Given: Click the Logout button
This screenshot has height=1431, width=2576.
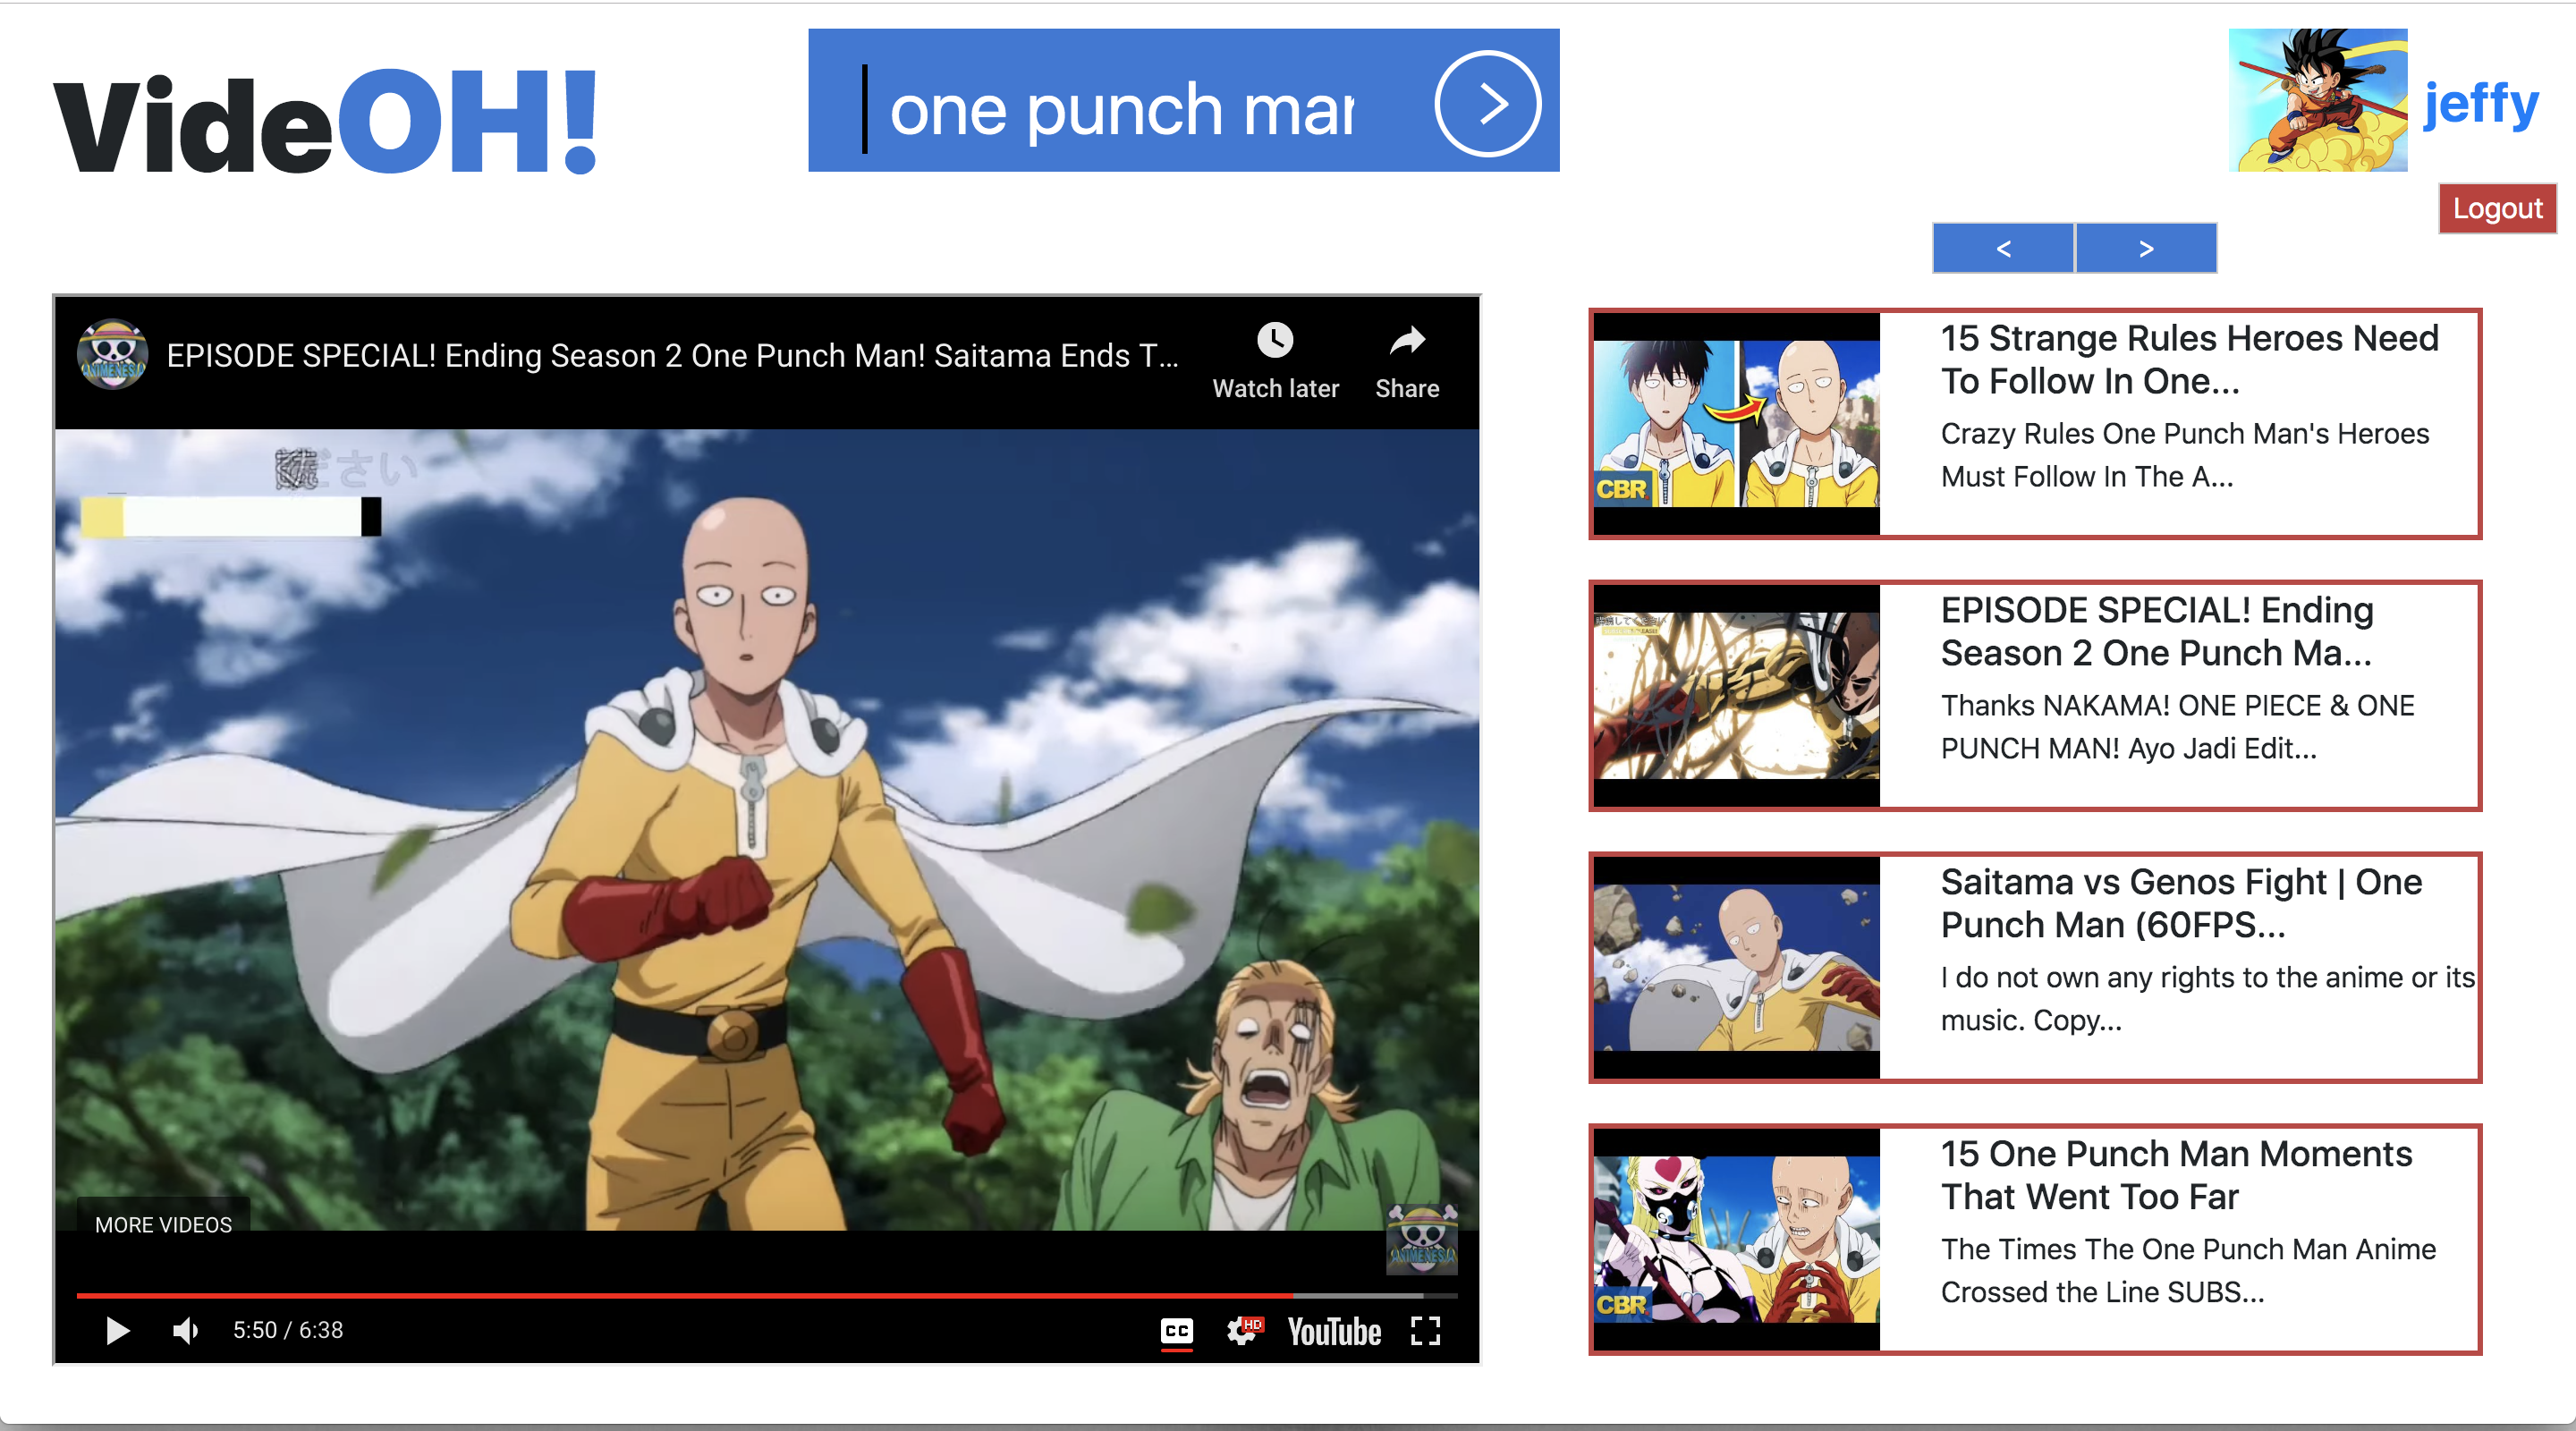Looking at the screenshot, I should click(x=2497, y=208).
